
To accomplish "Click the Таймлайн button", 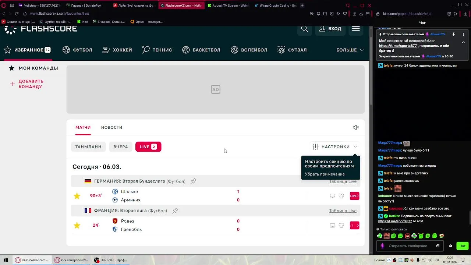I will [x=88, y=147].
